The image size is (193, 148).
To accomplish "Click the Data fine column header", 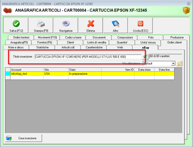I will tap(164, 70).
